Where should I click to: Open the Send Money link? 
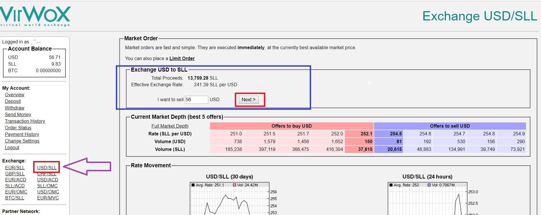click(x=18, y=114)
